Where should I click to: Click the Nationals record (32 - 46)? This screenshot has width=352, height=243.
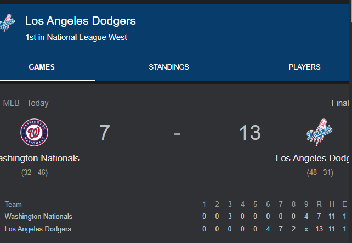(x=34, y=172)
